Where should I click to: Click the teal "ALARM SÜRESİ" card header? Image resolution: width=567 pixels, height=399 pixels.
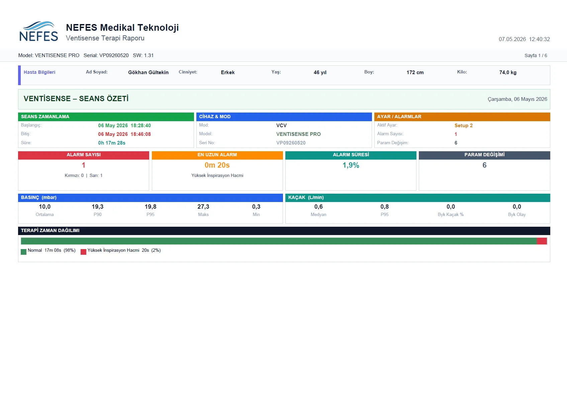click(351, 155)
